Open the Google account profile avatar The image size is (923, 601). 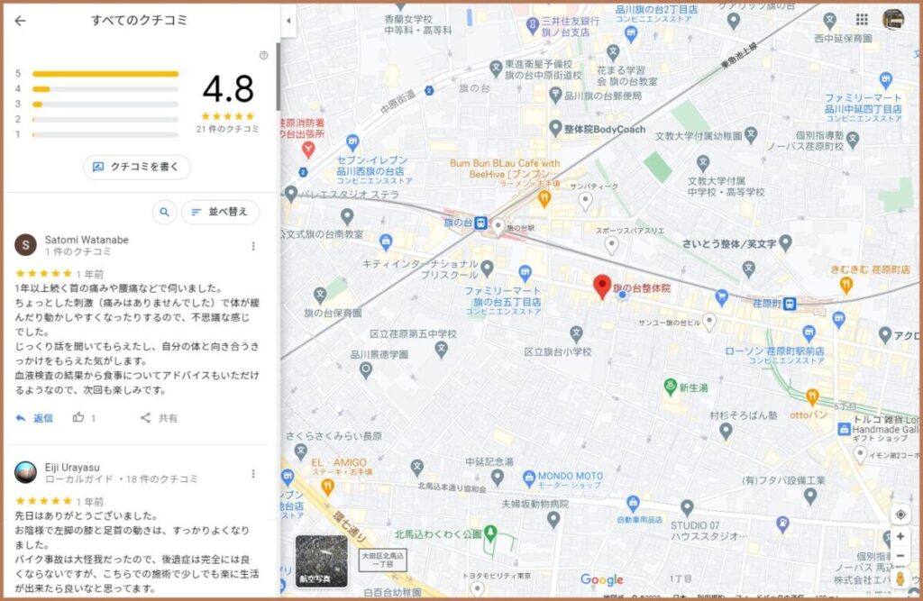[x=893, y=20]
